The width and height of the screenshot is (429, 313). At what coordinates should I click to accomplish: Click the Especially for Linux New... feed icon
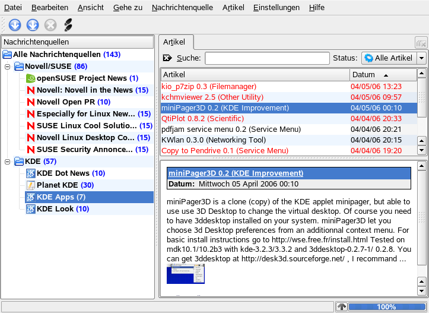[x=31, y=114]
